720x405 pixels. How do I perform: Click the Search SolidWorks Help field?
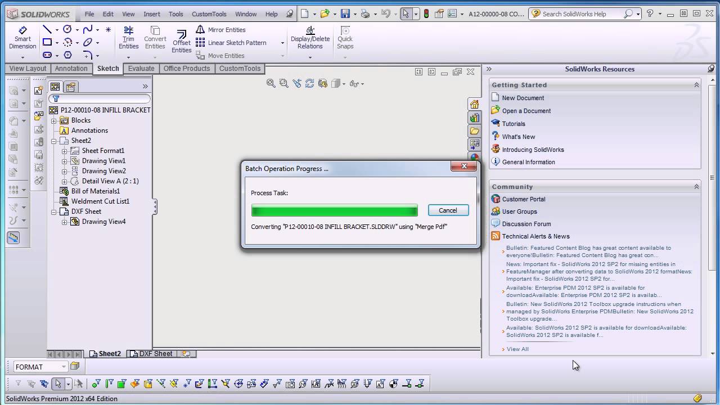(x=584, y=13)
